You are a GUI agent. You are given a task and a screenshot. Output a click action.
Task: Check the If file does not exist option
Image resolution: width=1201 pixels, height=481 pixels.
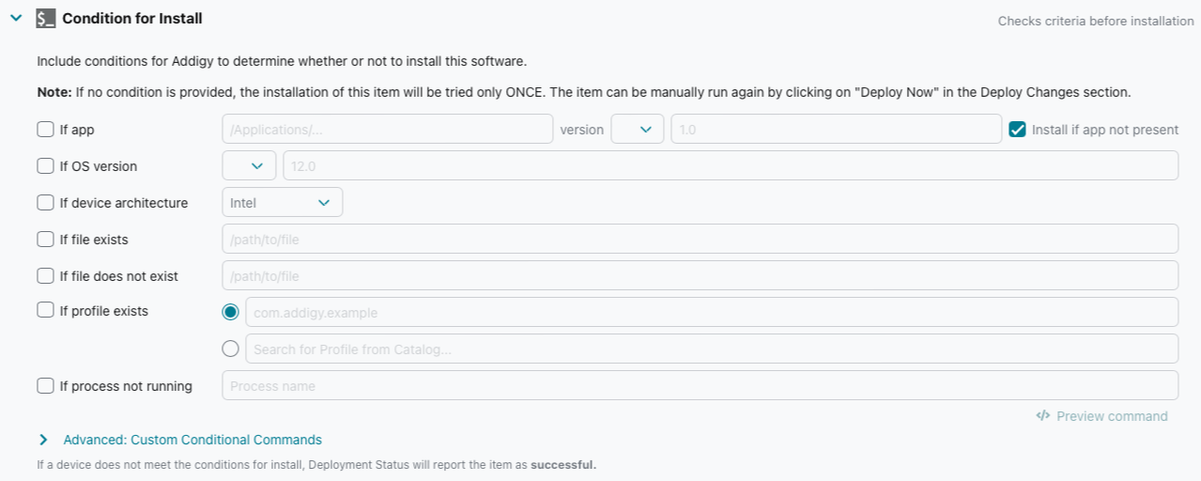[x=45, y=276]
